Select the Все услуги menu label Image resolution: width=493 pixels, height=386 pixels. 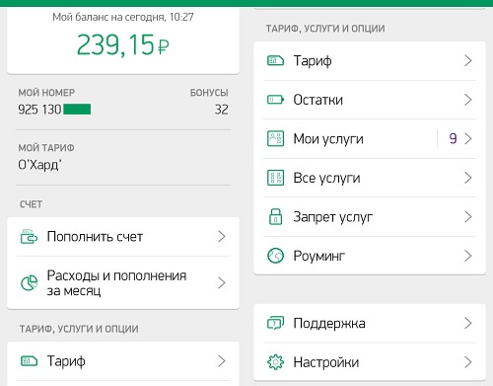pyautogui.click(x=326, y=179)
